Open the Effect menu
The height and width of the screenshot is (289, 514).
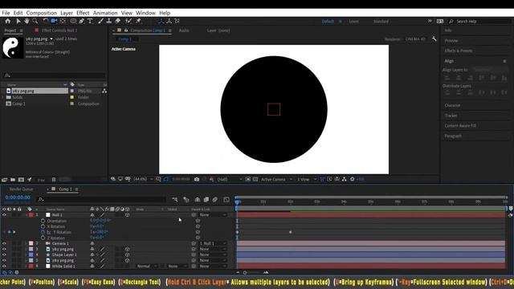[x=83, y=13]
